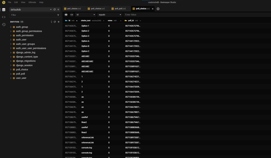Click the Beekeeper Studio logo icon
Screen dimensions: 271x158
click(x=4, y=2)
